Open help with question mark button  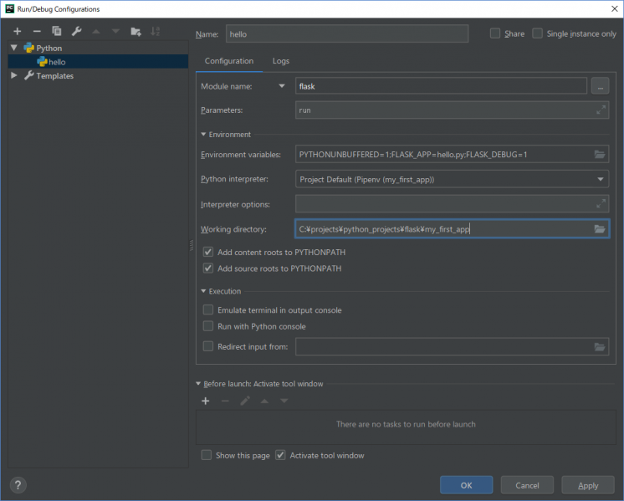coord(18,484)
